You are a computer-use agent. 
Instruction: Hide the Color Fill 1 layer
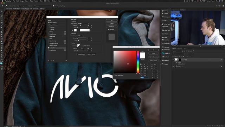[x=173, y=60]
